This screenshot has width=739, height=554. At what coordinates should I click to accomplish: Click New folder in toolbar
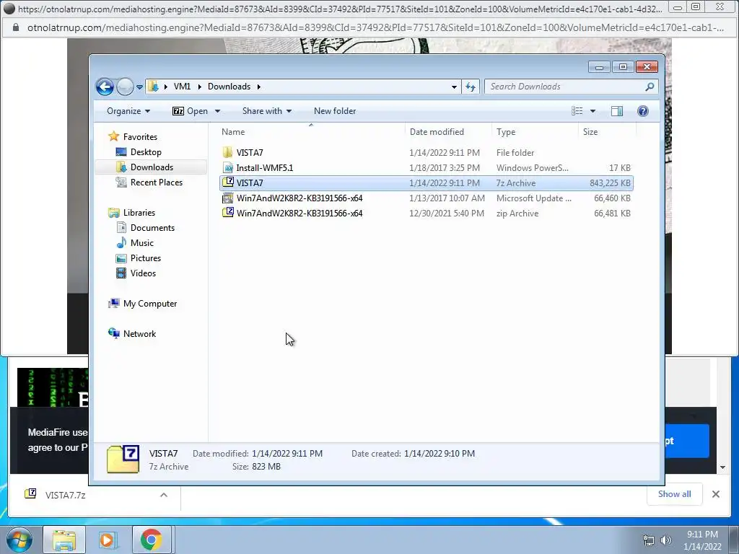(x=335, y=111)
